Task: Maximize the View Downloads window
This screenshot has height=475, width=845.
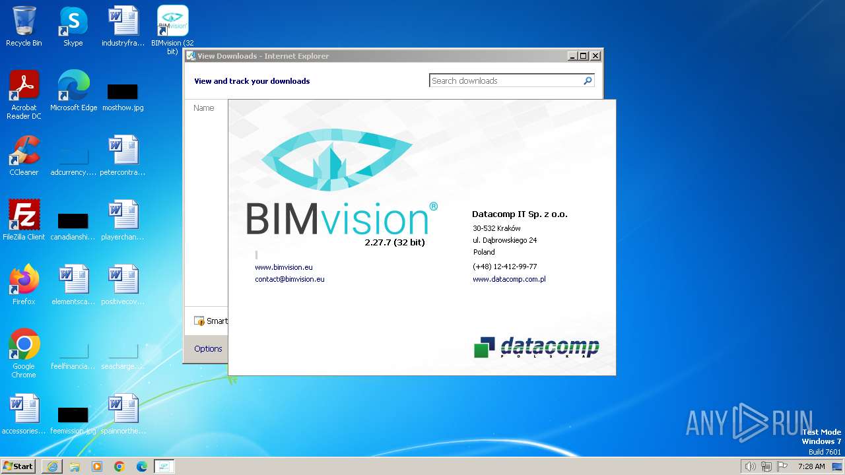Action: coord(584,56)
